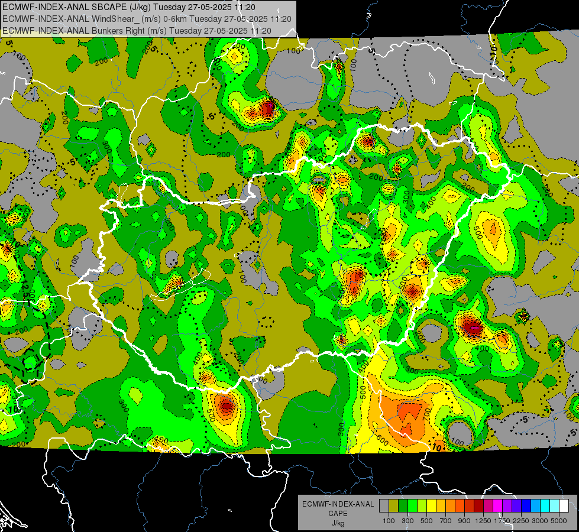Click the J/kg unit label in legend
579x532 pixels.
pos(338,523)
